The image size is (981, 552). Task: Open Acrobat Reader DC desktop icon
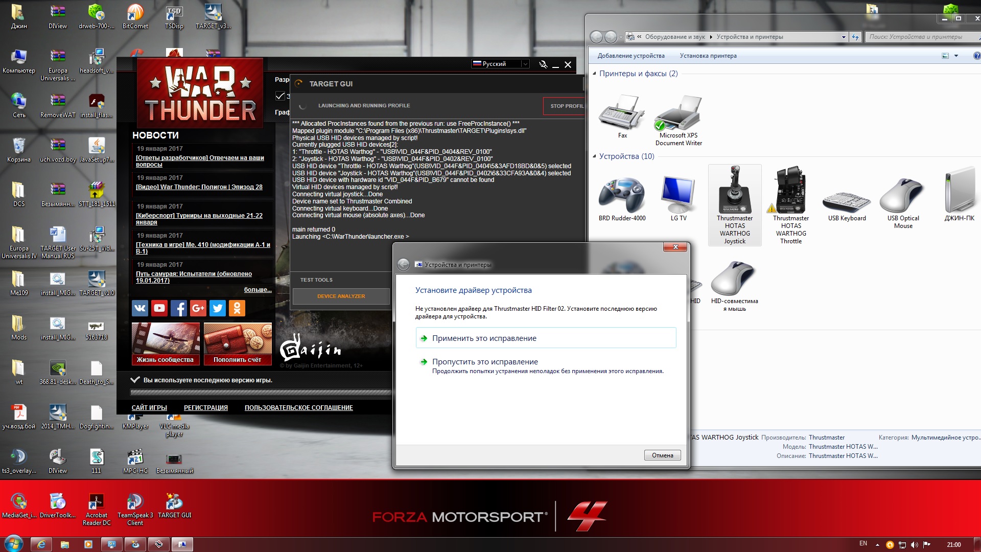click(97, 510)
